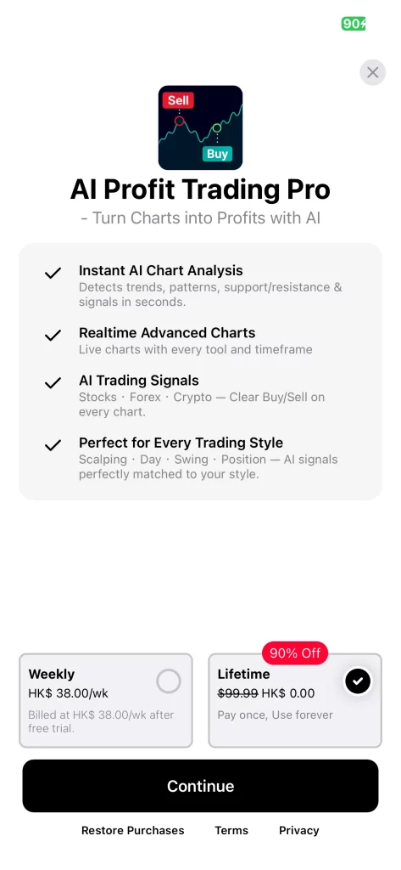Open the Terms link
Image resolution: width=401 pixels, height=870 pixels.
point(231,830)
